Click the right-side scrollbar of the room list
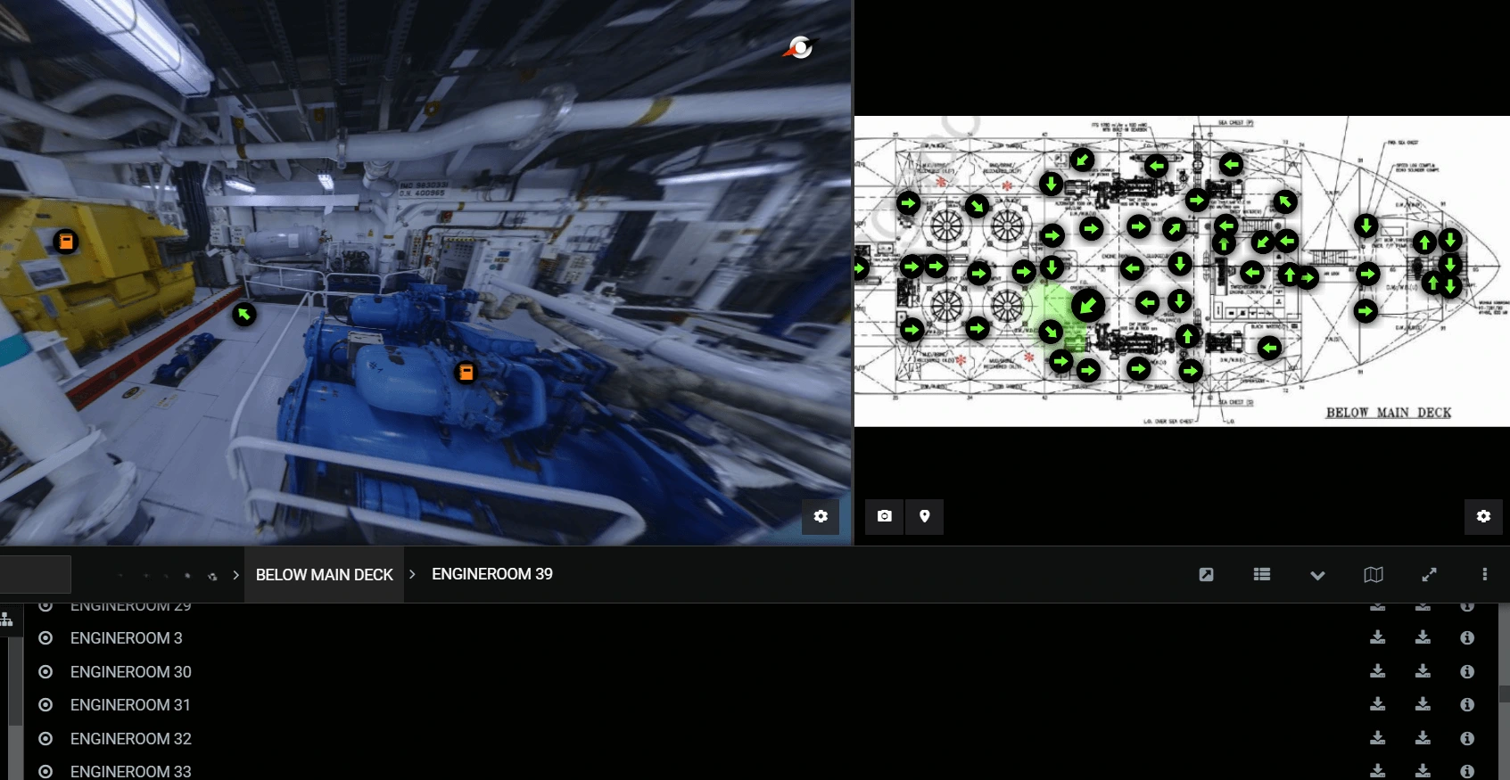This screenshot has width=1510, height=780. [1504, 694]
